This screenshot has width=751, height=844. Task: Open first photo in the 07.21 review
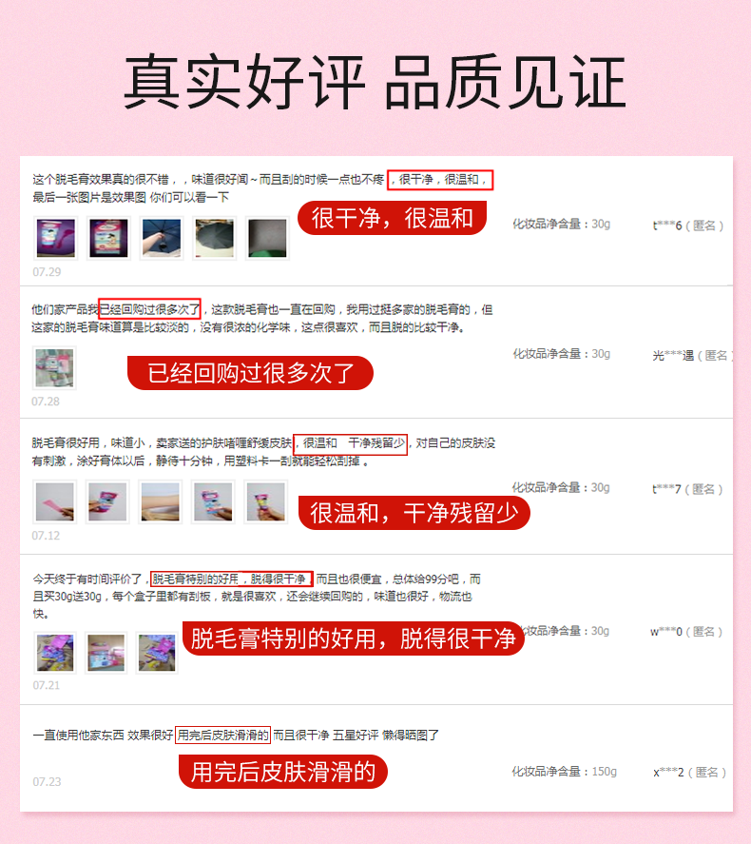click(55, 653)
